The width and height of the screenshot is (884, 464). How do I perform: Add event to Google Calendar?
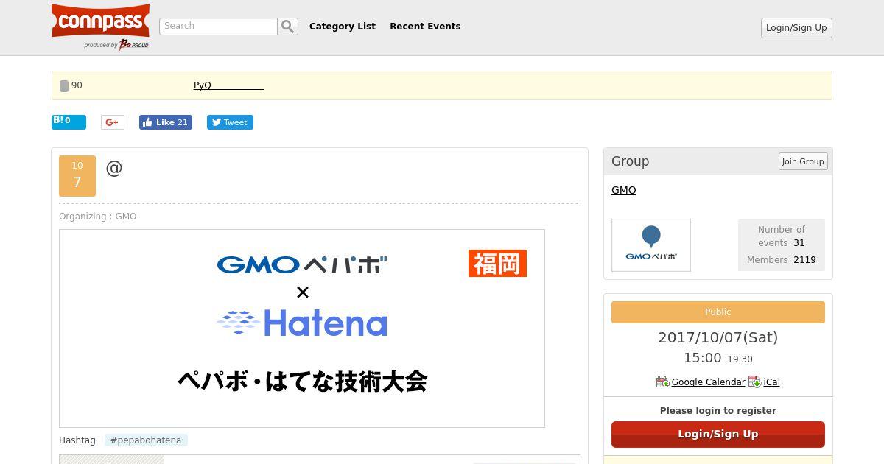(x=708, y=382)
